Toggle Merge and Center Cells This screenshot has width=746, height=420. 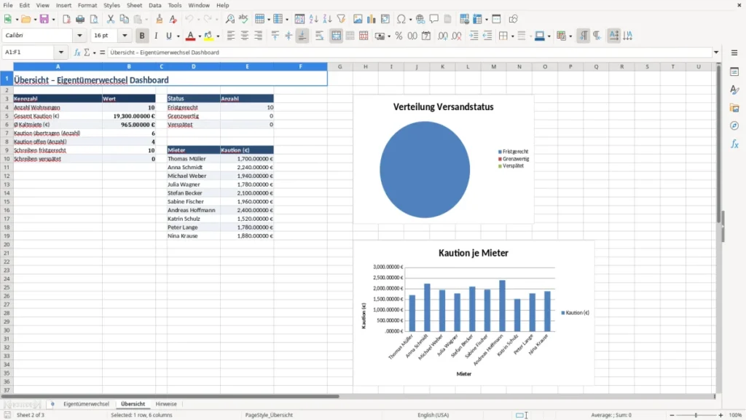[337, 36]
